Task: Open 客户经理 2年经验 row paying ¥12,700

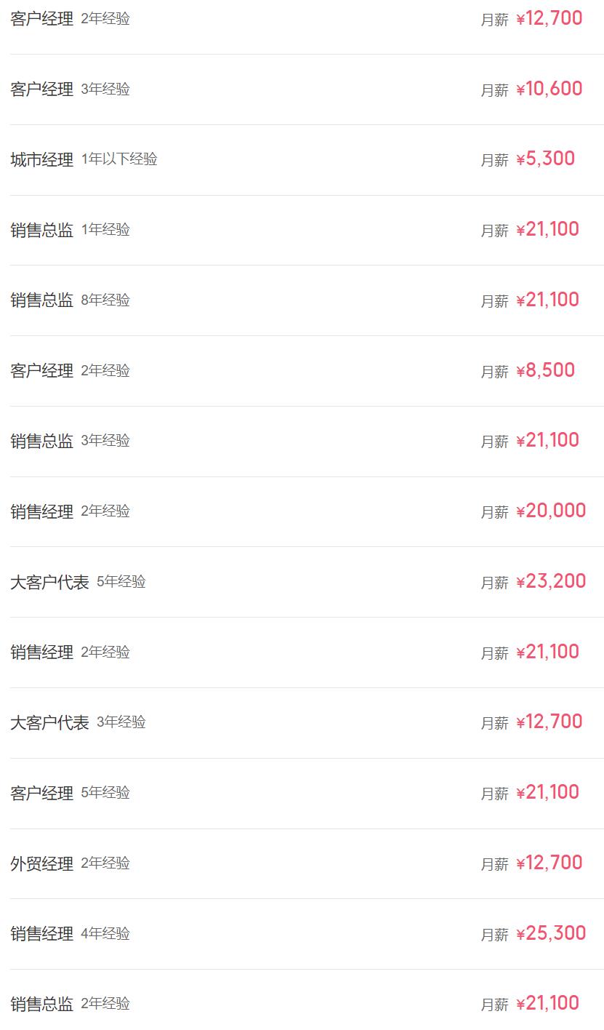Action: [42, 20]
